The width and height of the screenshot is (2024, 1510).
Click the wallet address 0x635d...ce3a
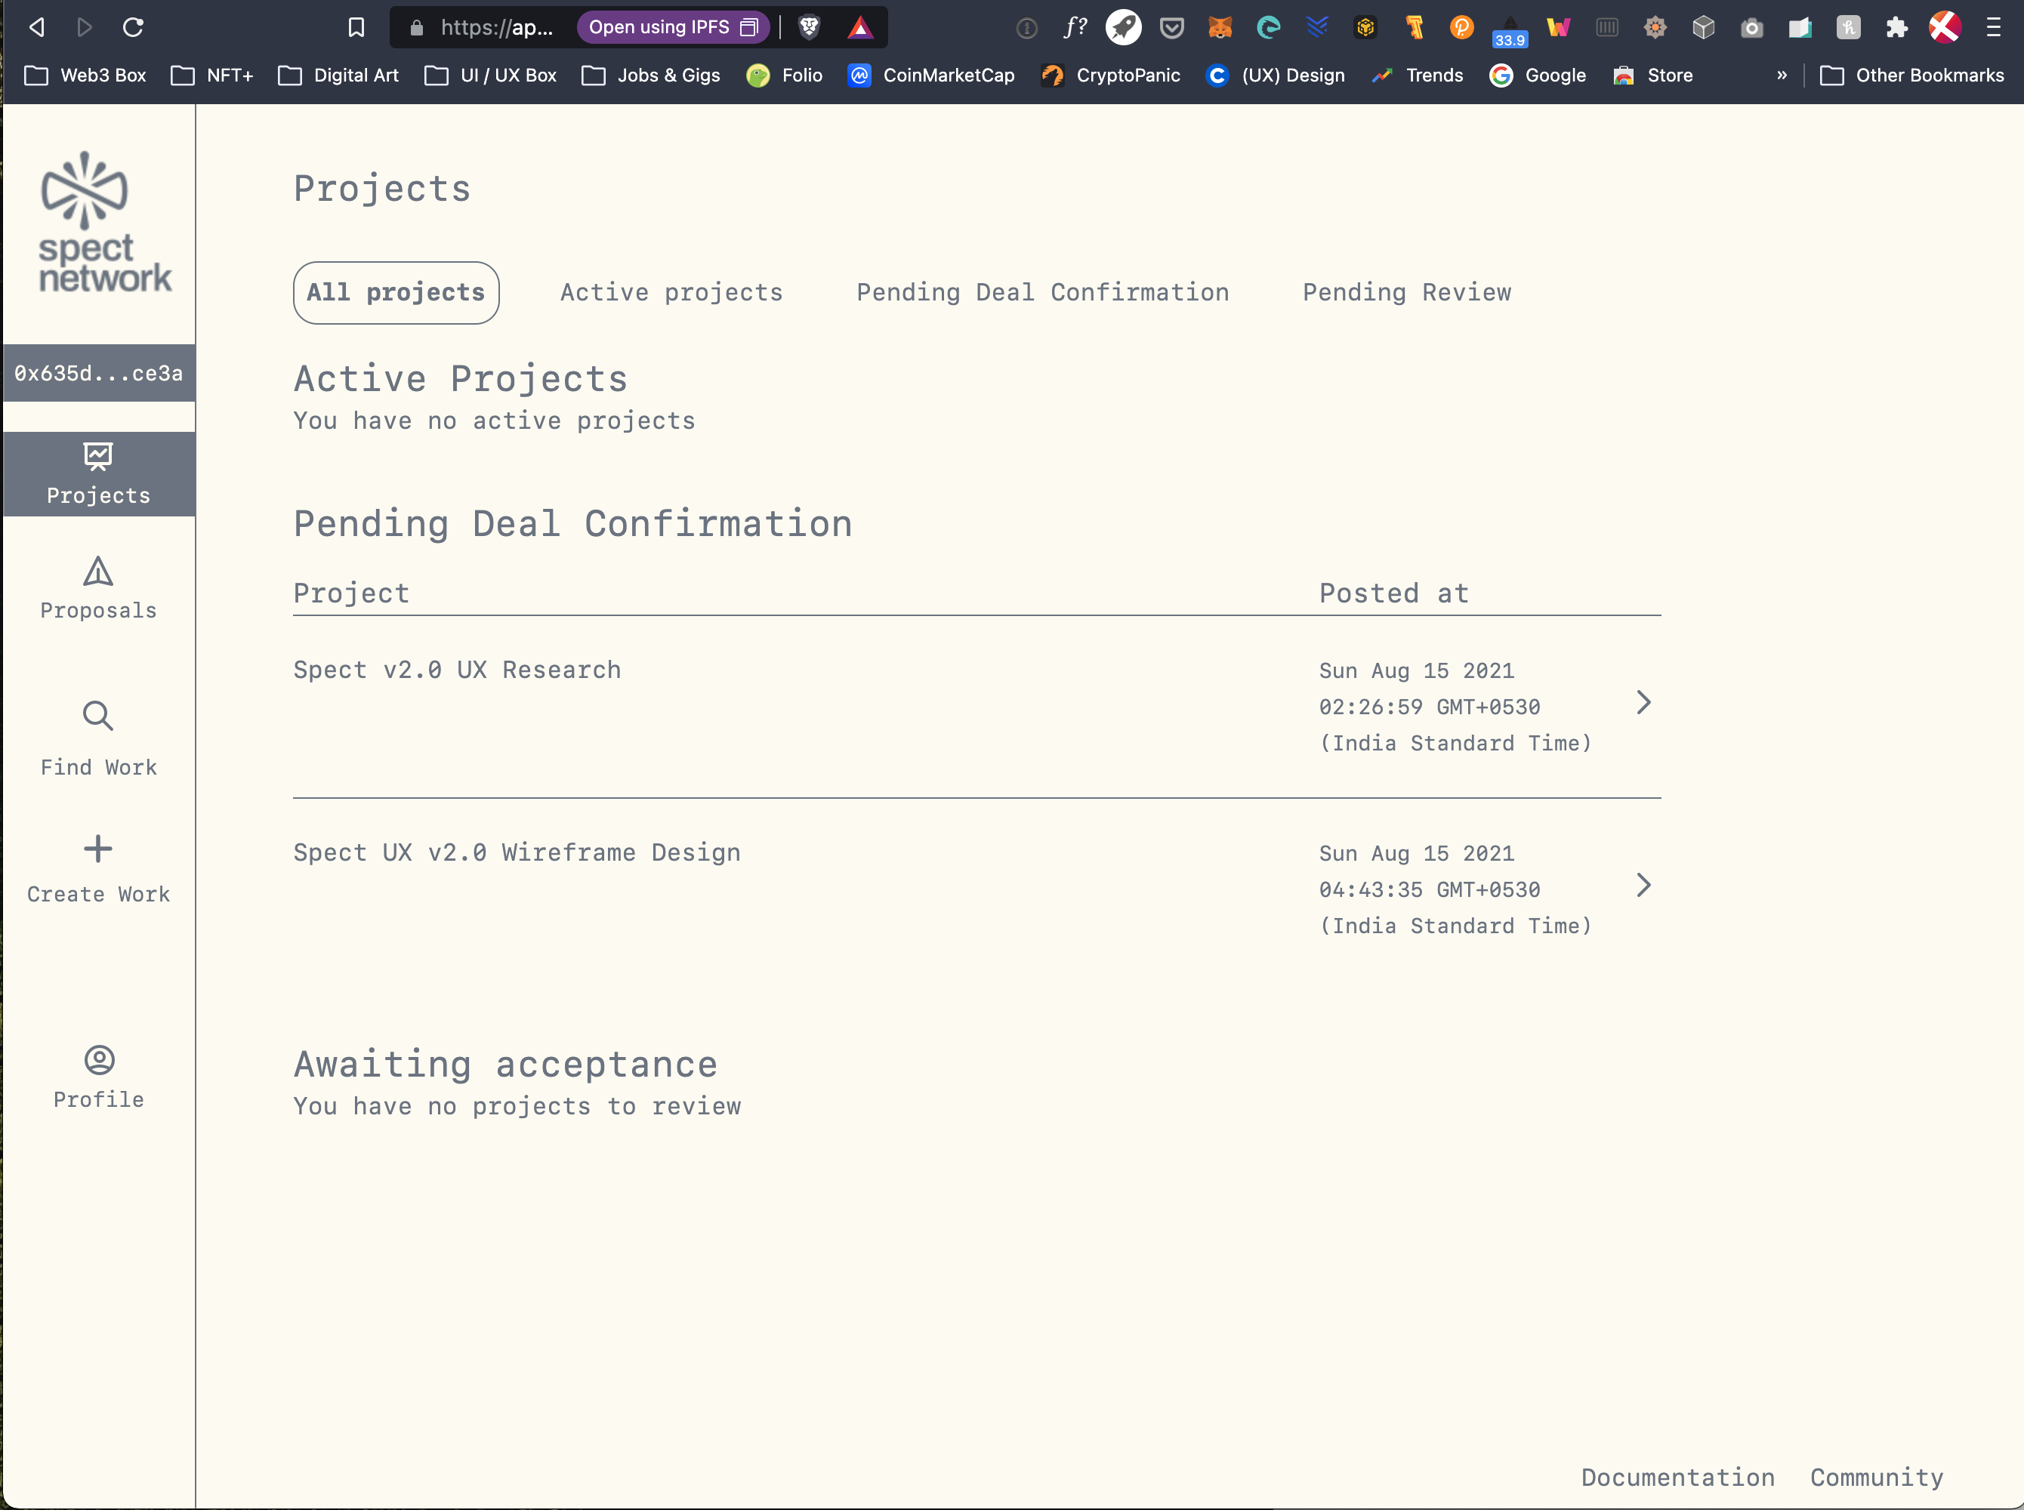98,373
